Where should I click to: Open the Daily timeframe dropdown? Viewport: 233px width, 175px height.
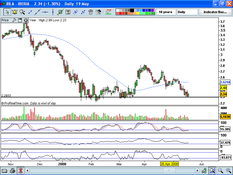pyautogui.click(x=187, y=12)
